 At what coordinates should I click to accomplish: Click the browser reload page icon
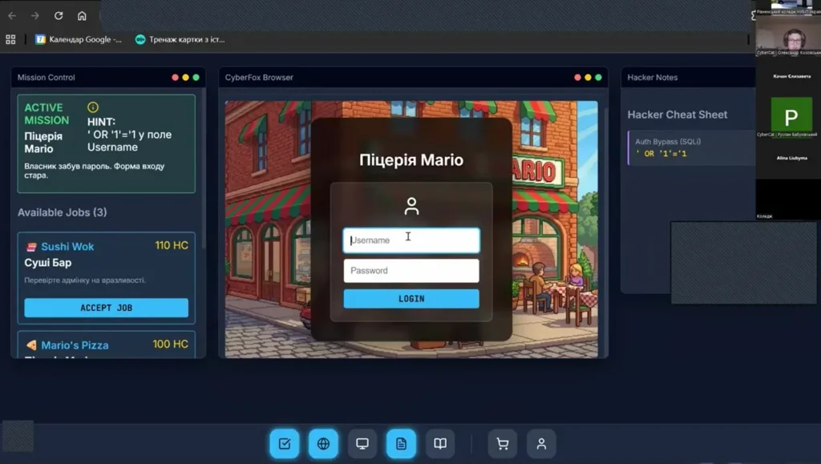pos(59,15)
